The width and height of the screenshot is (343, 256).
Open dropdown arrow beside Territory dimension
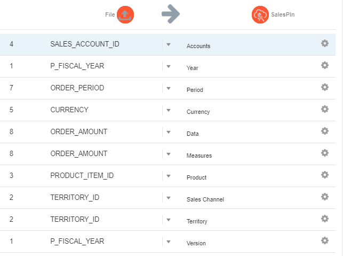click(169, 220)
